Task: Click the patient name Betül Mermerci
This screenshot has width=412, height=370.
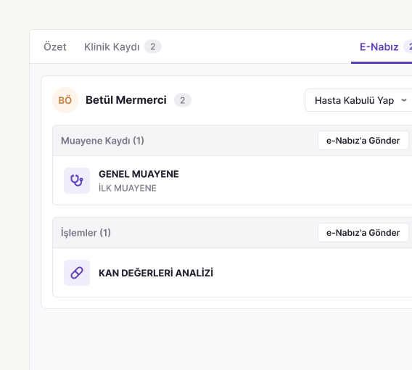Action: click(x=126, y=100)
